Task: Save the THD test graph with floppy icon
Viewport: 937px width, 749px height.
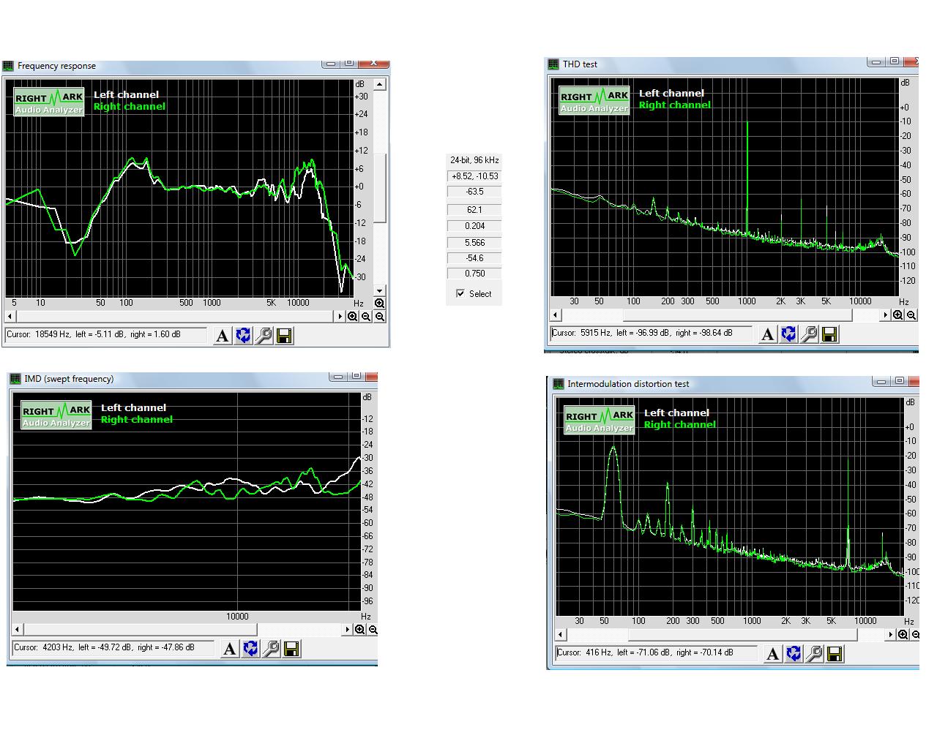Action: [829, 334]
